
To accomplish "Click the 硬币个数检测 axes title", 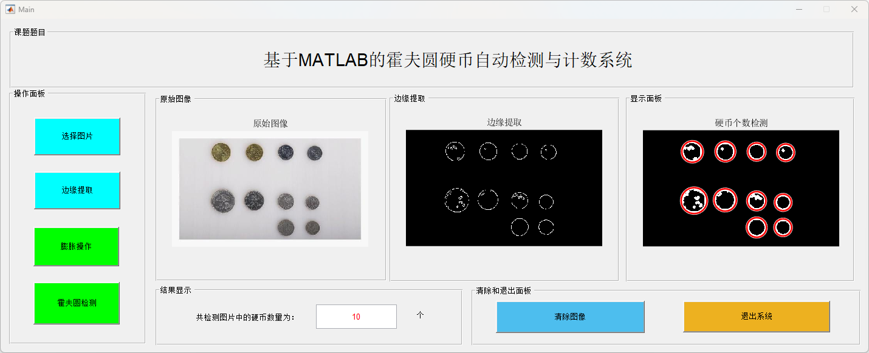I will click(741, 123).
